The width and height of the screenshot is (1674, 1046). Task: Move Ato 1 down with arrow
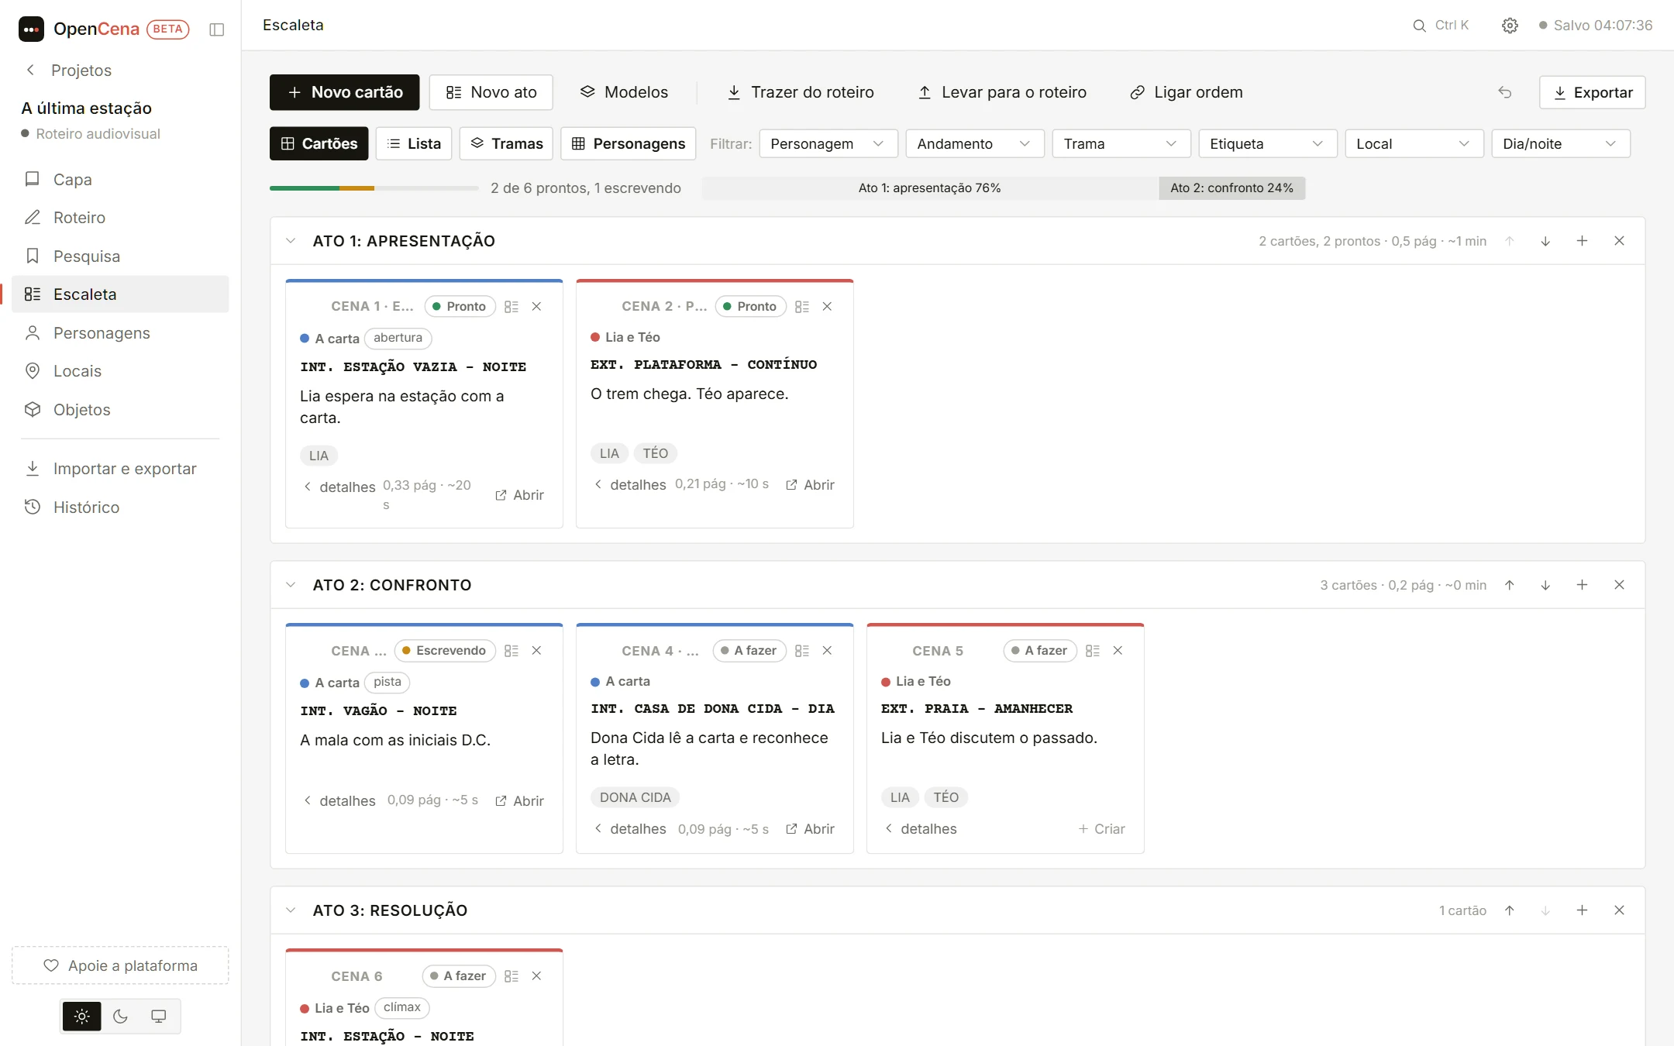(x=1545, y=241)
